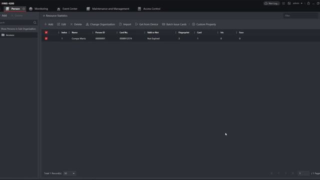
Task: Edit the selected person
Action: tap(61, 24)
